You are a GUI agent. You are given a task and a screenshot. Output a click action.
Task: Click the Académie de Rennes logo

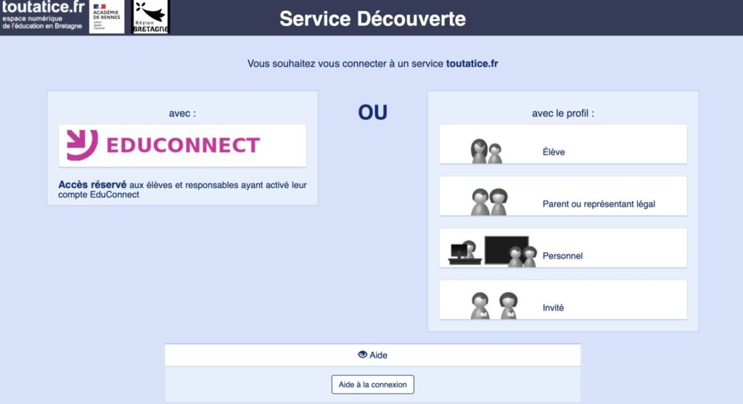[x=107, y=17]
